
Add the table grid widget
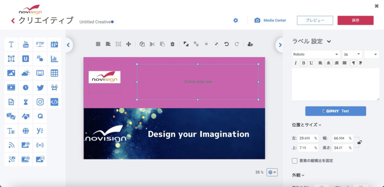[54, 73]
